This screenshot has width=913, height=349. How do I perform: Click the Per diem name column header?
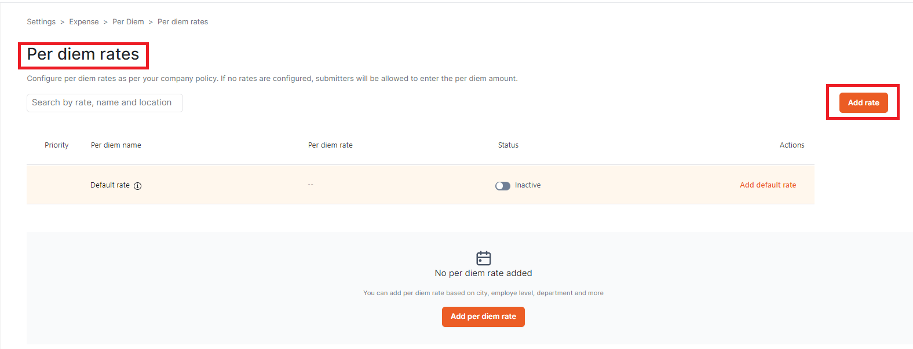pyautogui.click(x=116, y=145)
